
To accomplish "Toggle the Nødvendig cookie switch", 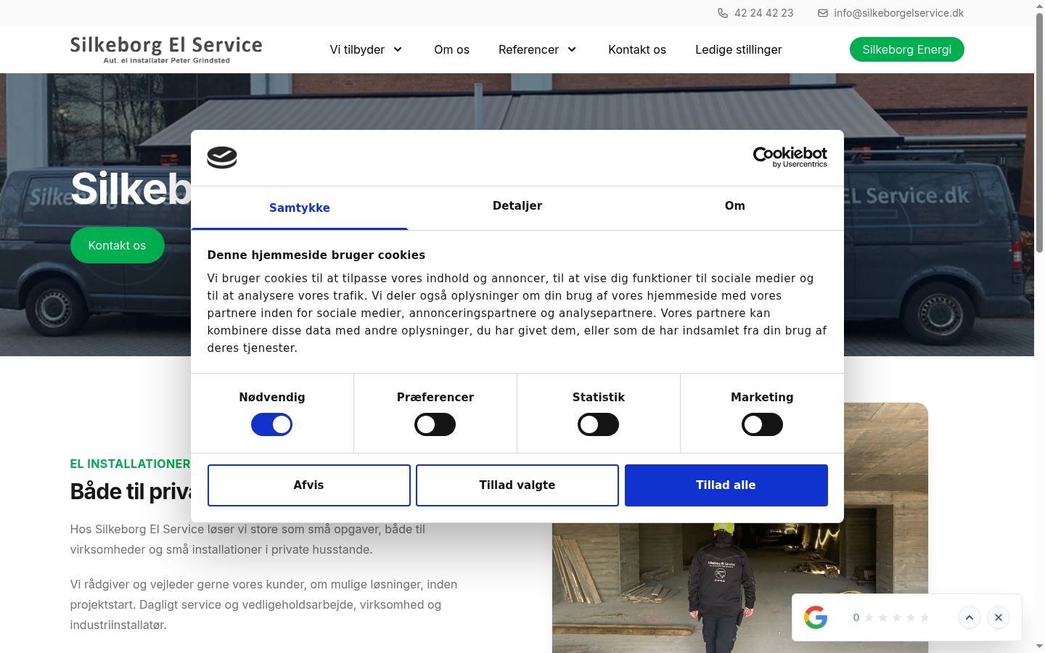I will click(272, 424).
